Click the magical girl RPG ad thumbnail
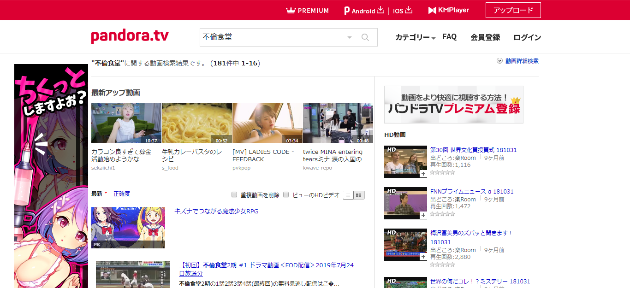The height and width of the screenshot is (288, 630). tap(128, 228)
